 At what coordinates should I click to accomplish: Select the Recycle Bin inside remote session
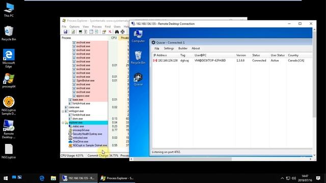coord(138,57)
